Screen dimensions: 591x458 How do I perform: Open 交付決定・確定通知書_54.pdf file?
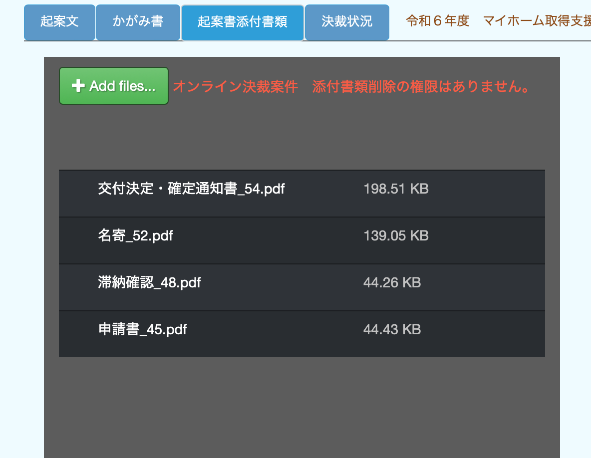click(191, 189)
